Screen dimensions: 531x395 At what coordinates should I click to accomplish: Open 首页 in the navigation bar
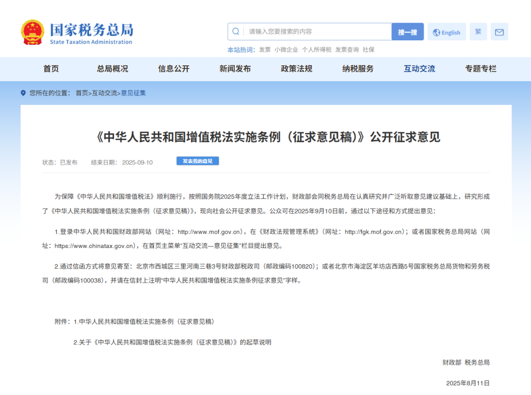pyautogui.click(x=51, y=69)
